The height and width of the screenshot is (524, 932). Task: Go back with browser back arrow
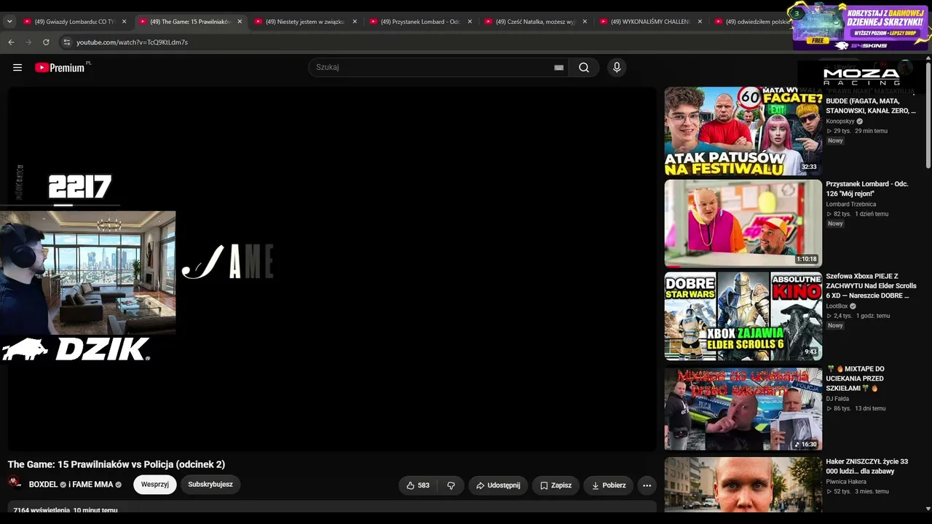(x=11, y=42)
